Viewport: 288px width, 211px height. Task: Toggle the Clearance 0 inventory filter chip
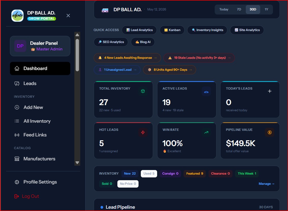point(221,174)
